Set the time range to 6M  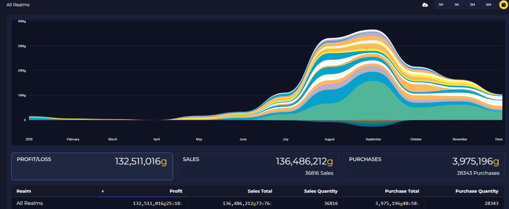pyautogui.click(x=488, y=4)
